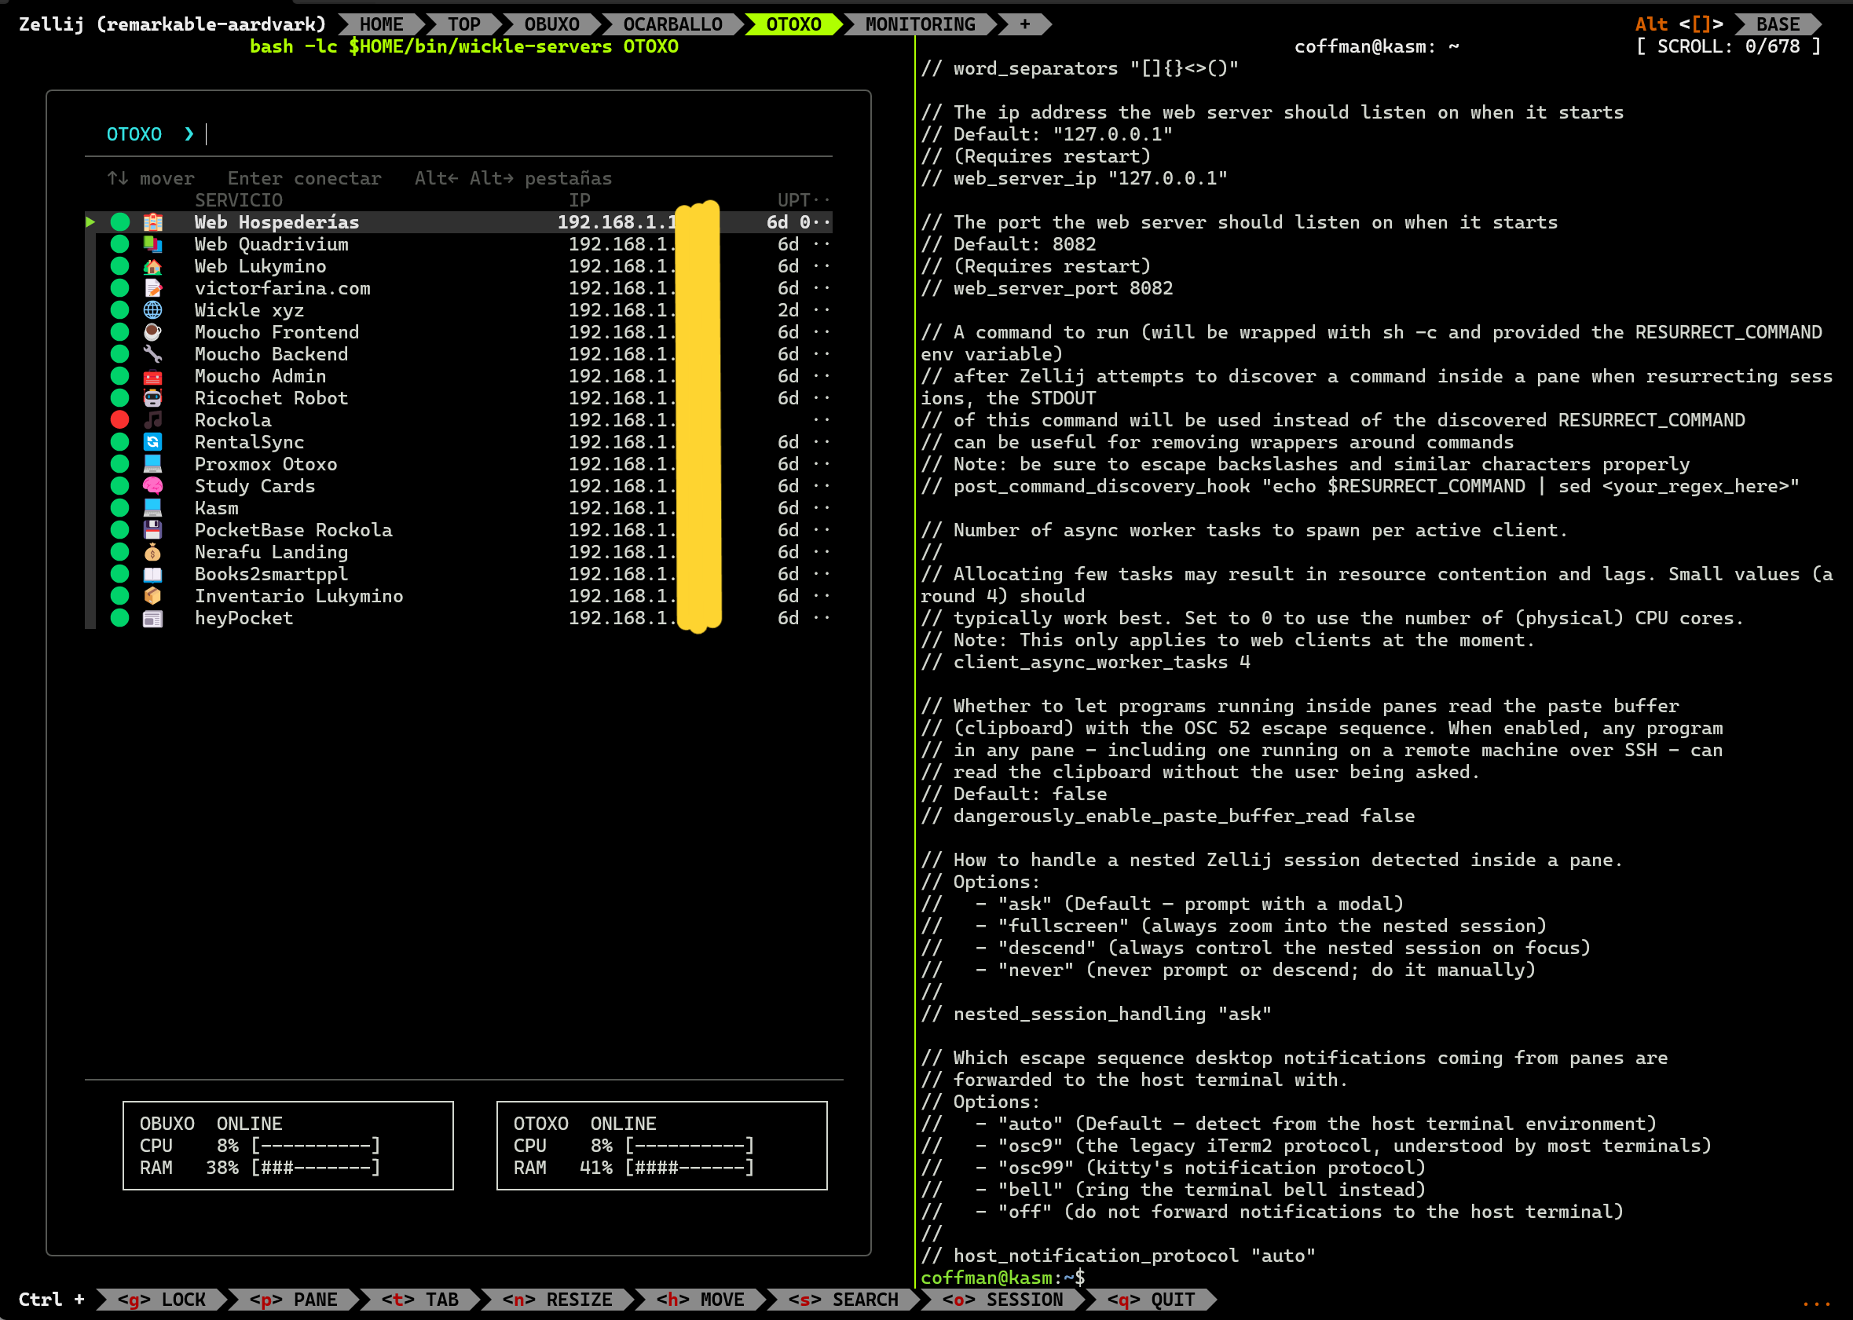Click the OBUXO CPU 8% usage bar
1853x1320 pixels.
click(x=316, y=1145)
